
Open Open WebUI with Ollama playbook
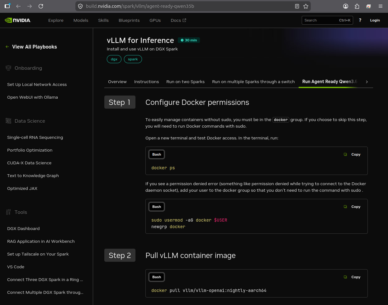(32, 97)
